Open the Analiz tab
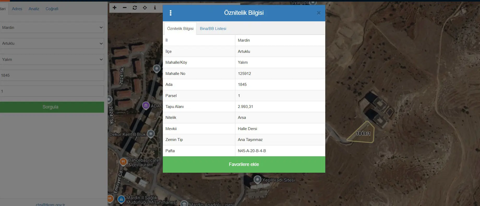 click(34, 9)
